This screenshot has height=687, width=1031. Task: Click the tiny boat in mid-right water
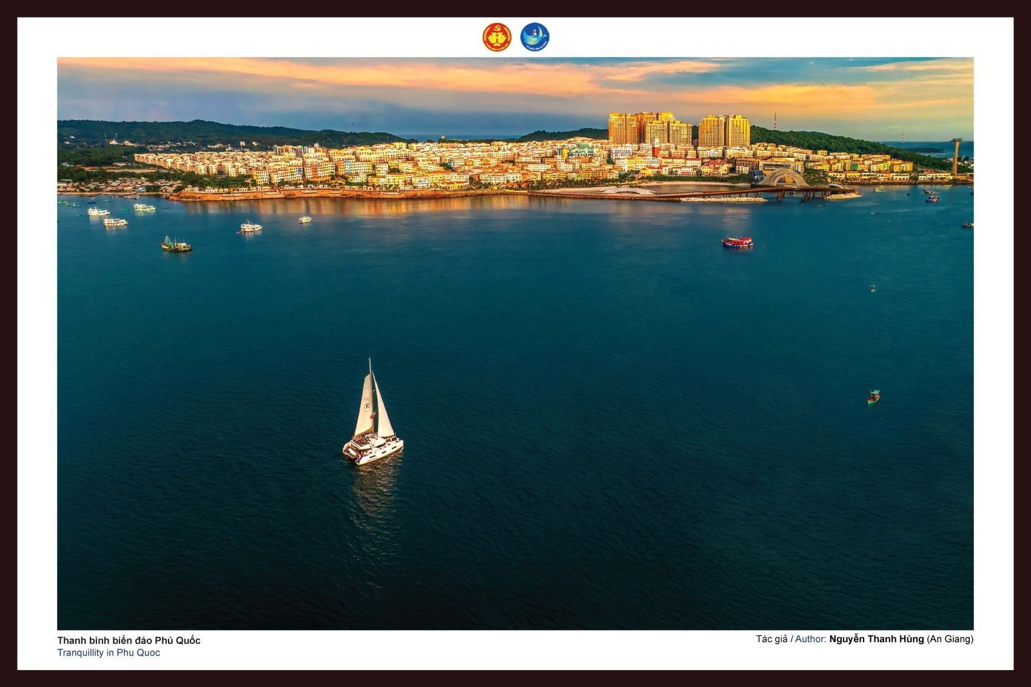tap(872, 288)
